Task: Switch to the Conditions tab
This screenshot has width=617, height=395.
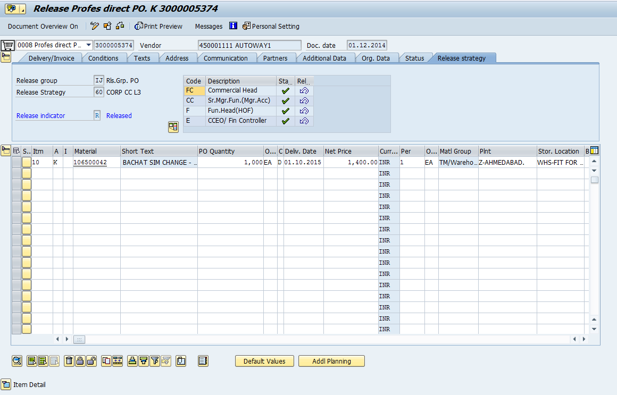Action: 104,58
